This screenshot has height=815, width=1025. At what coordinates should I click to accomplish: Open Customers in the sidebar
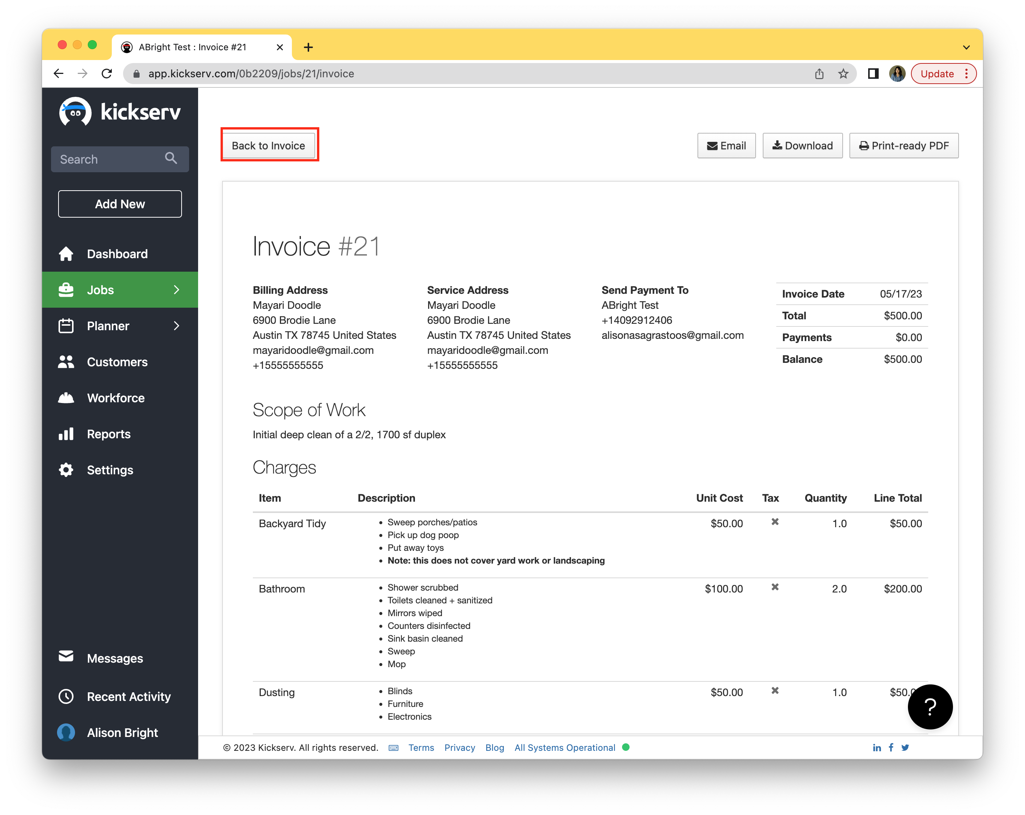(x=117, y=362)
